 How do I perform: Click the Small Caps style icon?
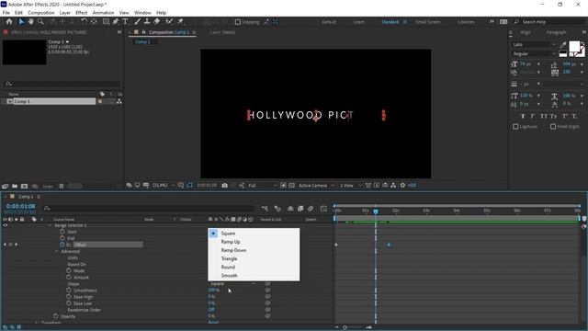pyautogui.click(x=554, y=117)
